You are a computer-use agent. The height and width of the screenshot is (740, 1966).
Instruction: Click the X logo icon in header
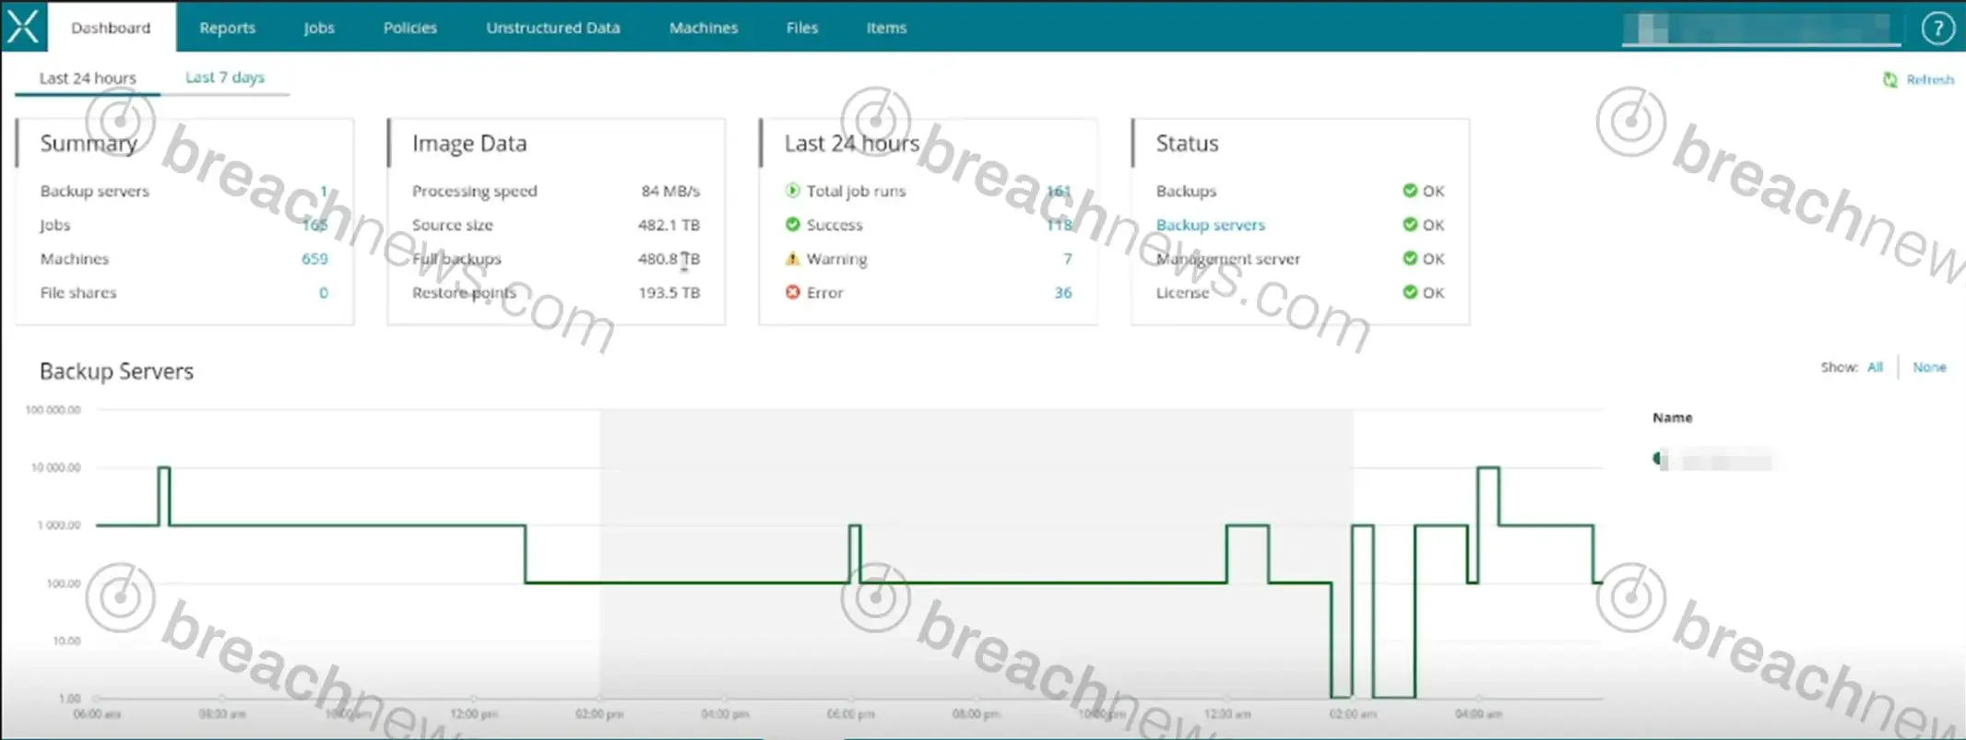pyautogui.click(x=23, y=26)
